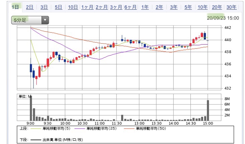Click the 436 price axis label

point(228,64)
